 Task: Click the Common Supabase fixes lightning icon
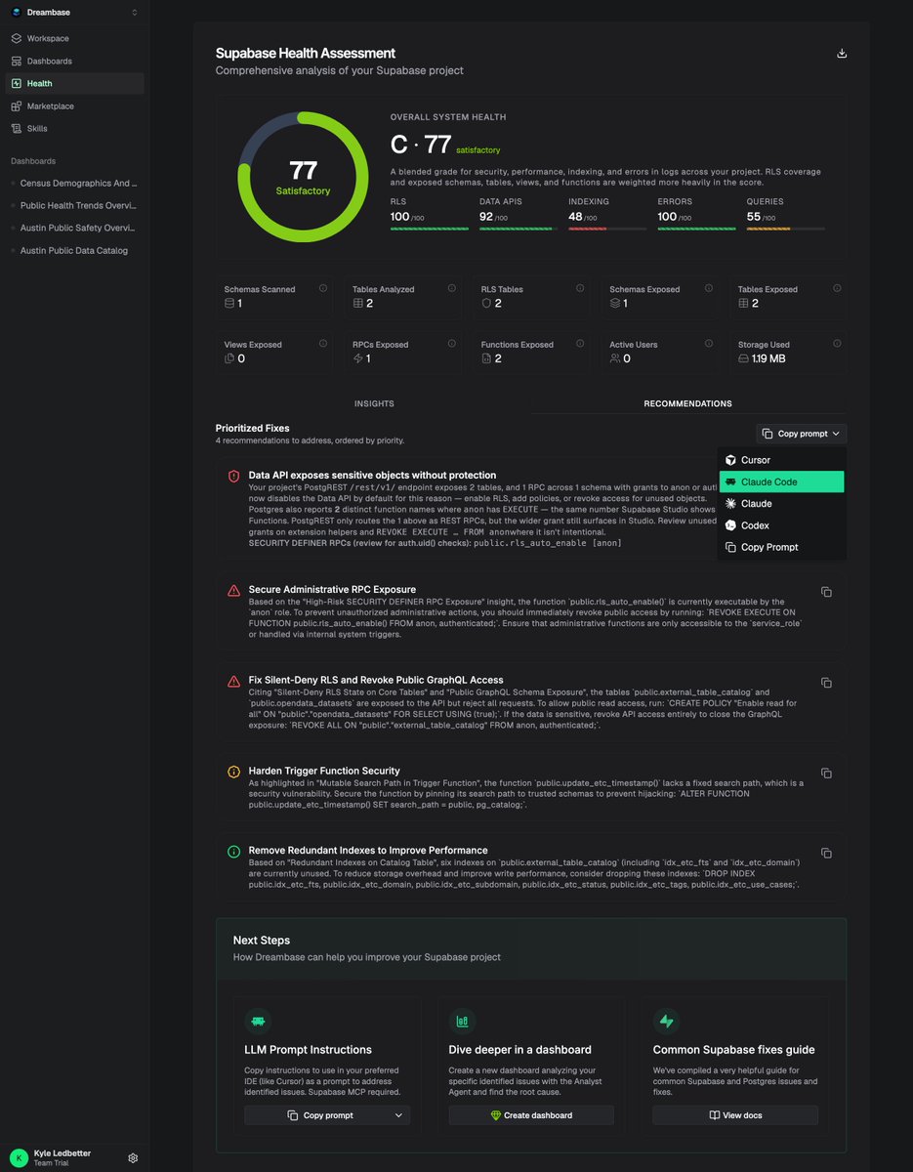667,1022
